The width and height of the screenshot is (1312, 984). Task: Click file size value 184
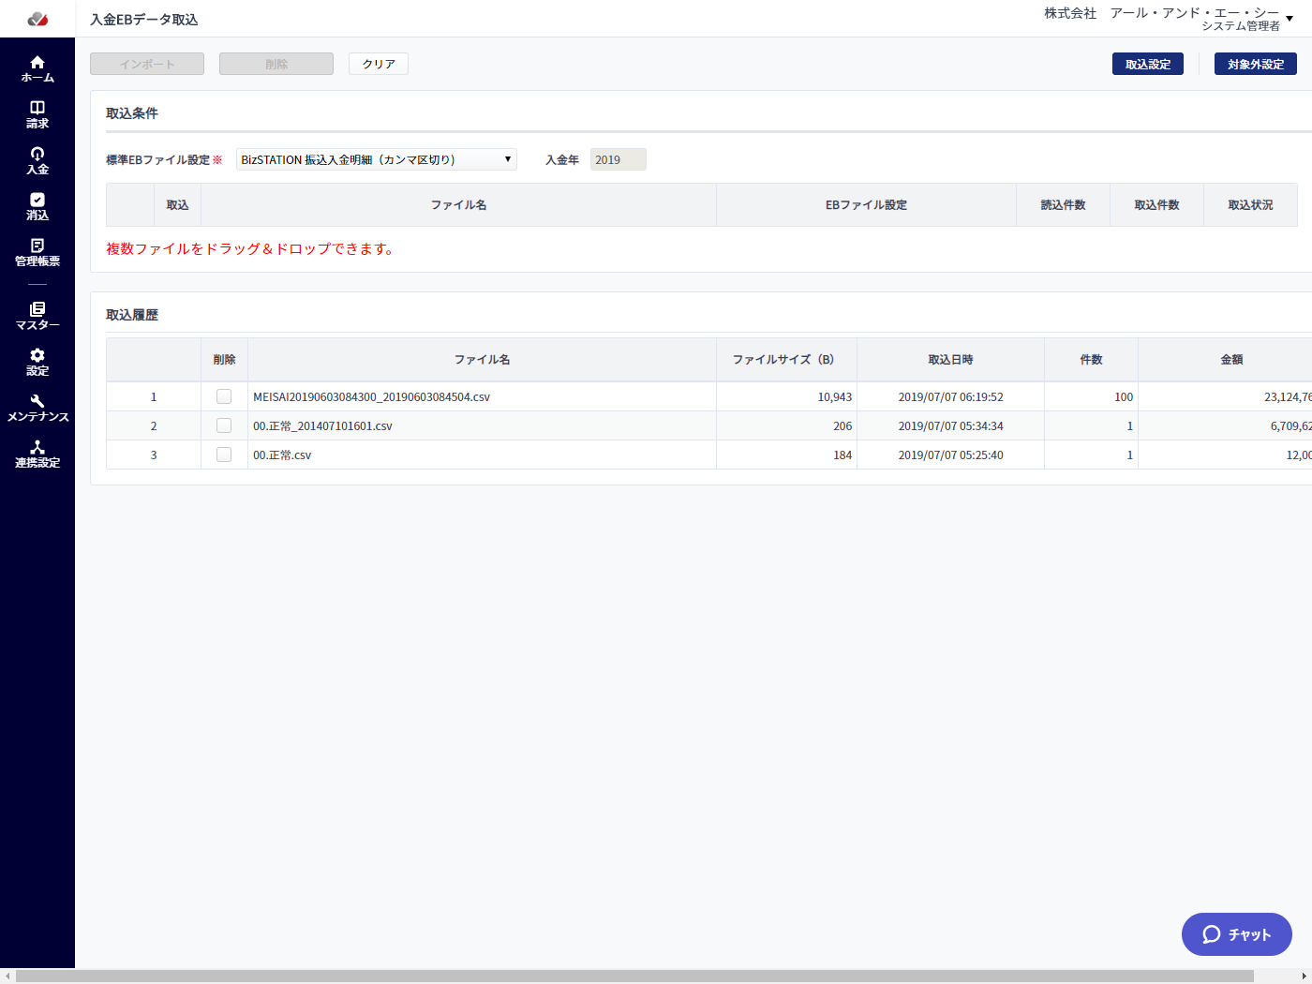point(842,455)
